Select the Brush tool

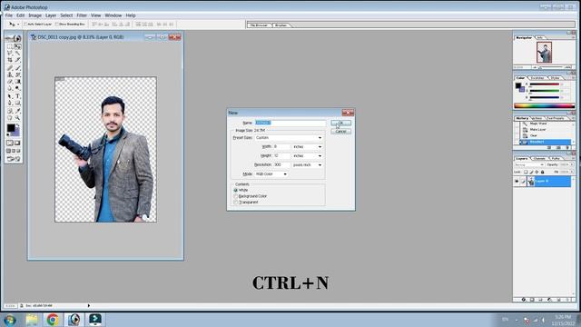pos(17,68)
